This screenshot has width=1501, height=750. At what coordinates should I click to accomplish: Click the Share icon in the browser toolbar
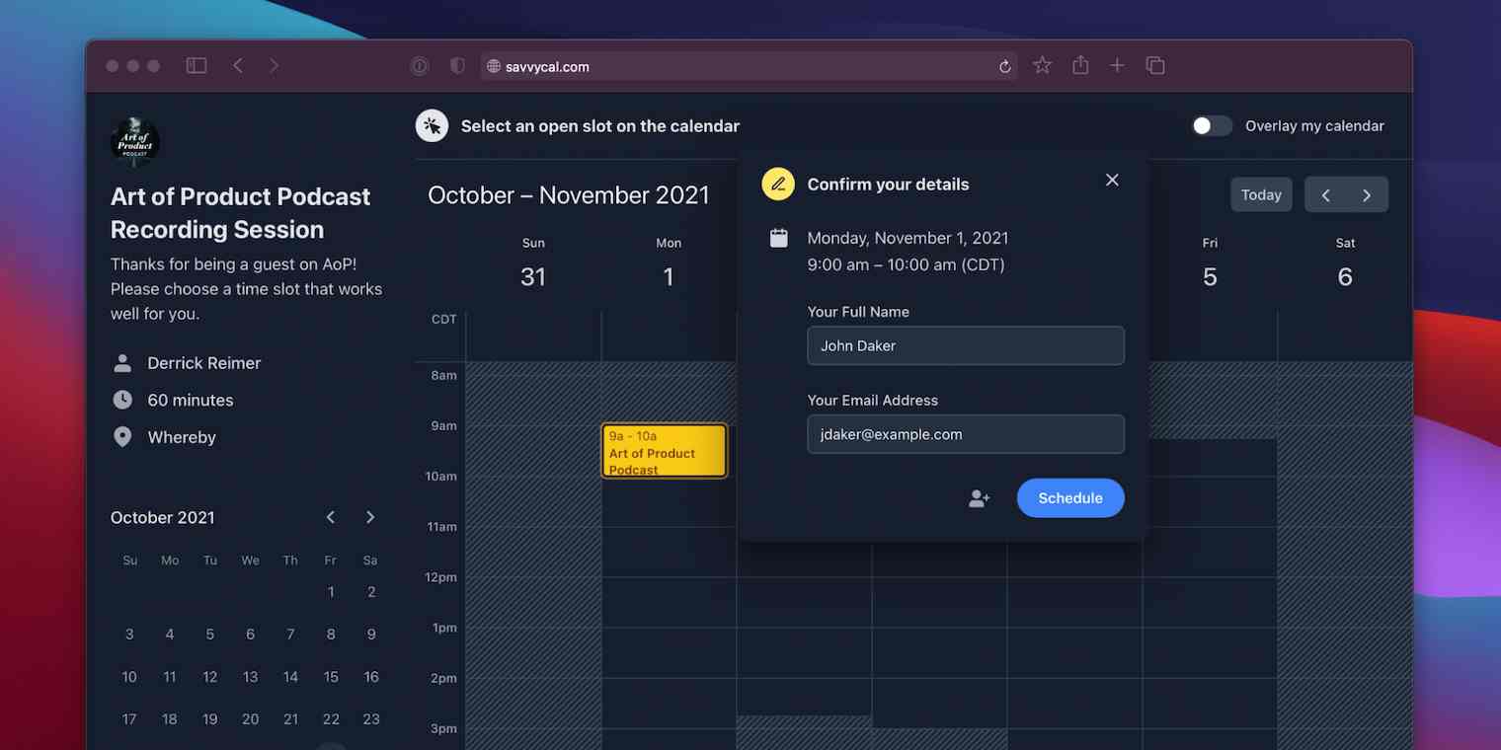click(x=1079, y=65)
